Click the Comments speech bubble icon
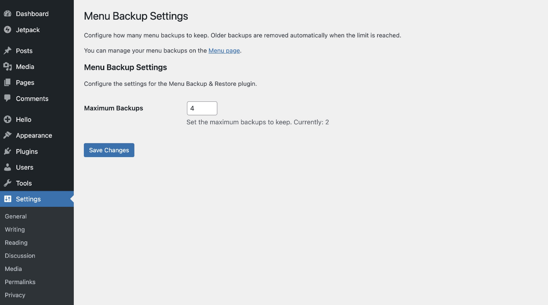The height and width of the screenshot is (305, 548). tap(8, 98)
